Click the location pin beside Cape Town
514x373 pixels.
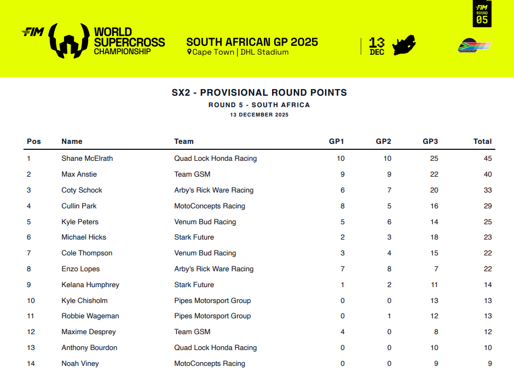189,52
